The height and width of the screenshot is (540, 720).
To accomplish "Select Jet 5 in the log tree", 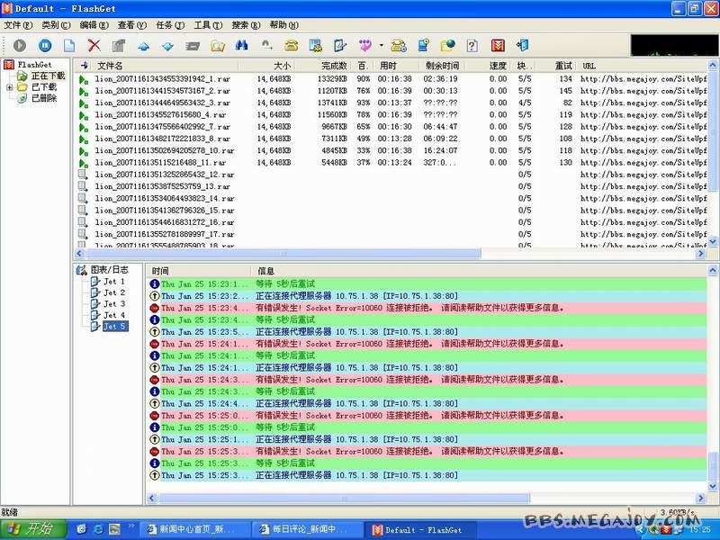I will click(115, 327).
